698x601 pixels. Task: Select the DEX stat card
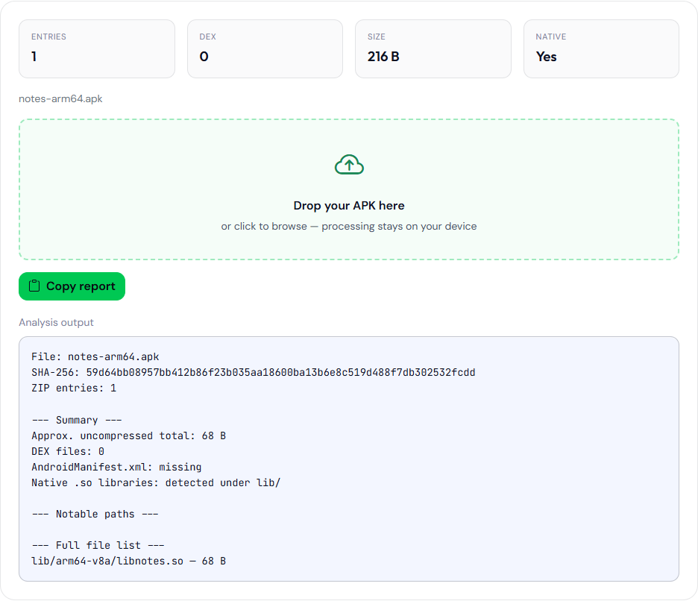(265, 49)
